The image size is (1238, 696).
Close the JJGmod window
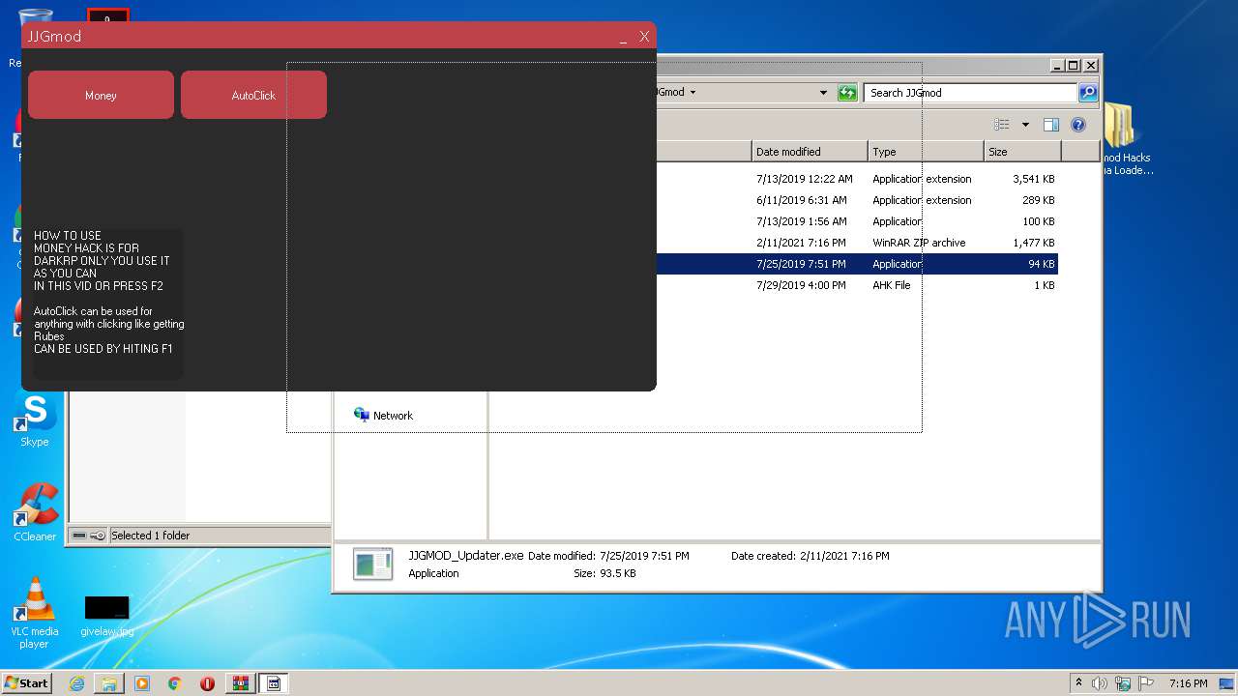(x=644, y=37)
